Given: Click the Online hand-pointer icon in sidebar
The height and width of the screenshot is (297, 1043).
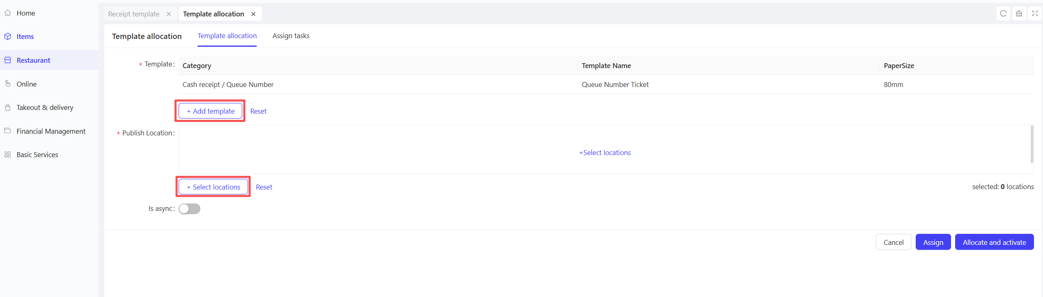Looking at the screenshot, I should pyautogui.click(x=7, y=84).
